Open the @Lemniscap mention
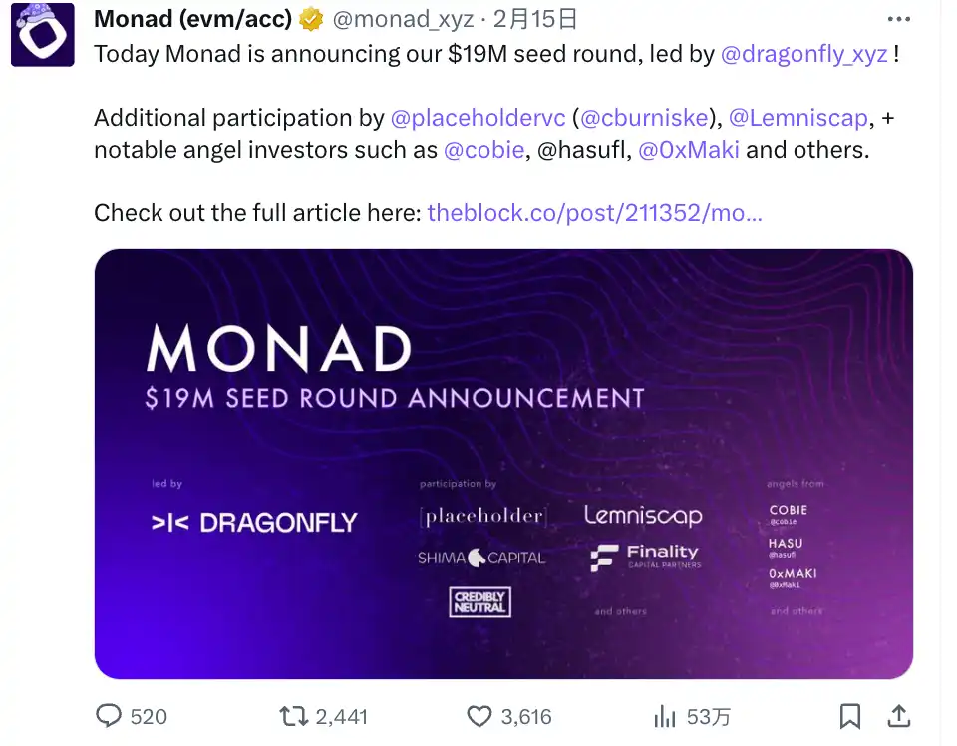This screenshot has height=746, width=957. point(798,118)
